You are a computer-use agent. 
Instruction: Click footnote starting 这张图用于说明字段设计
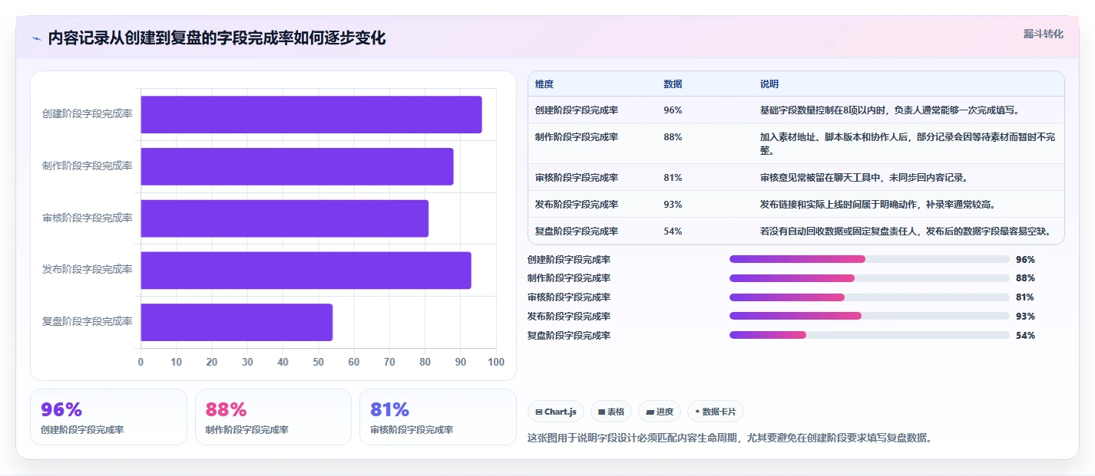729,438
